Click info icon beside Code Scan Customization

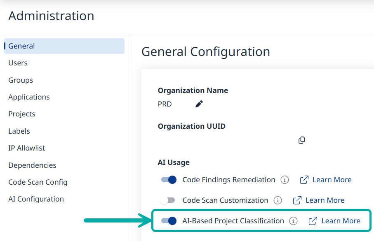(x=278, y=200)
